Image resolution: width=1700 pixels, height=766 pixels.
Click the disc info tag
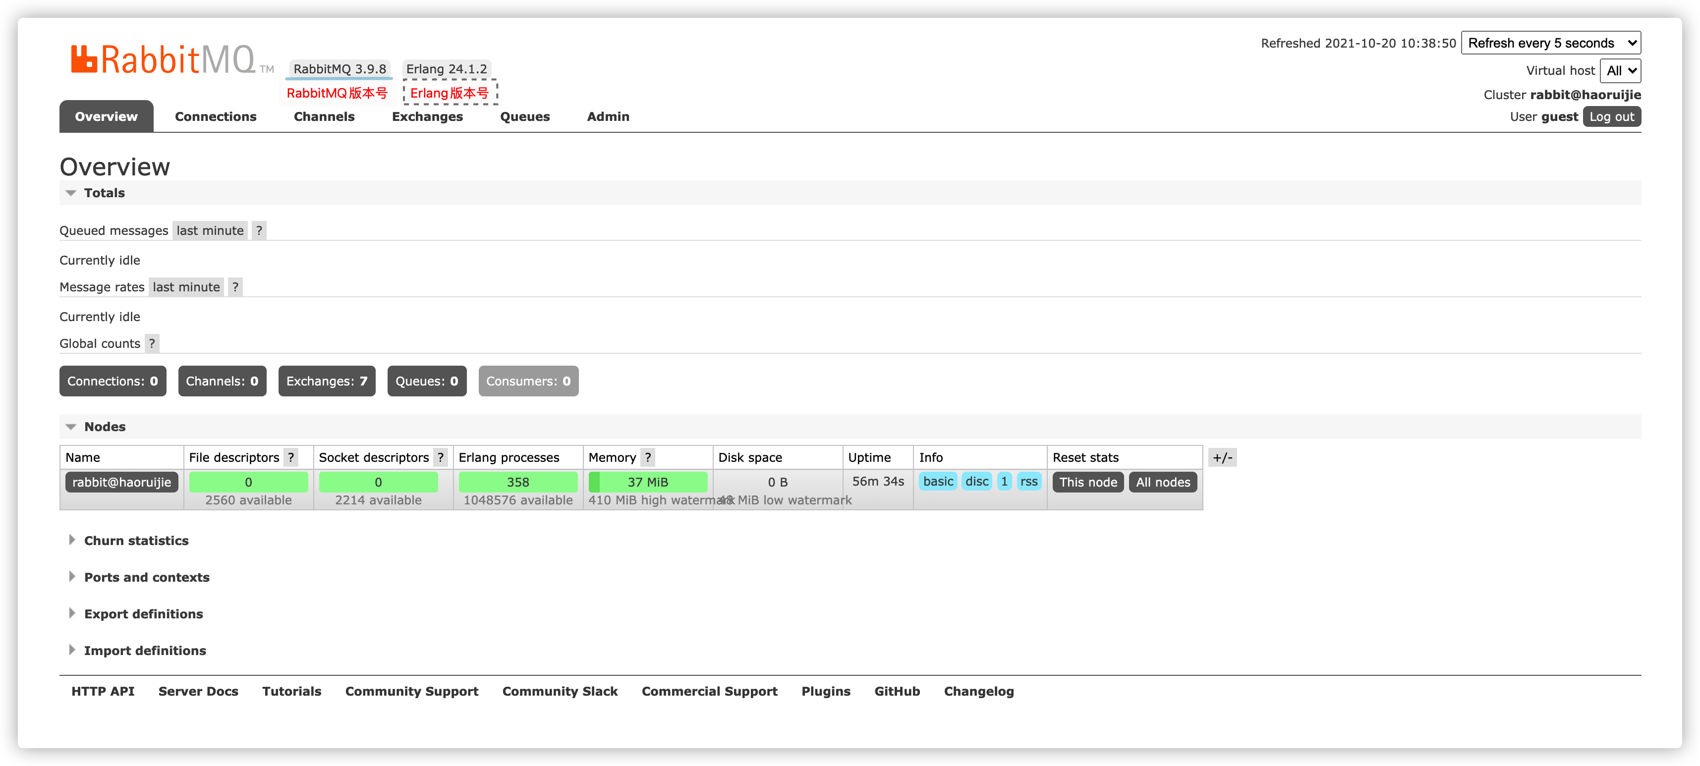point(977,482)
